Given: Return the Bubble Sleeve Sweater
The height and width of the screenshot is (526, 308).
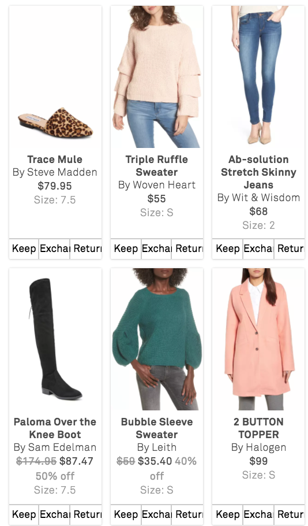Looking at the screenshot, I should [187, 514].
